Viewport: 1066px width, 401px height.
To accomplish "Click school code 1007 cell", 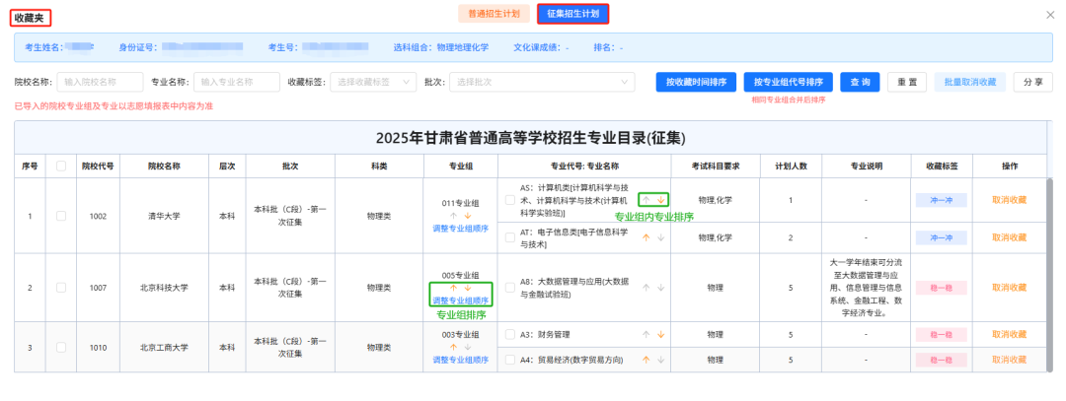I will (x=98, y=288).
